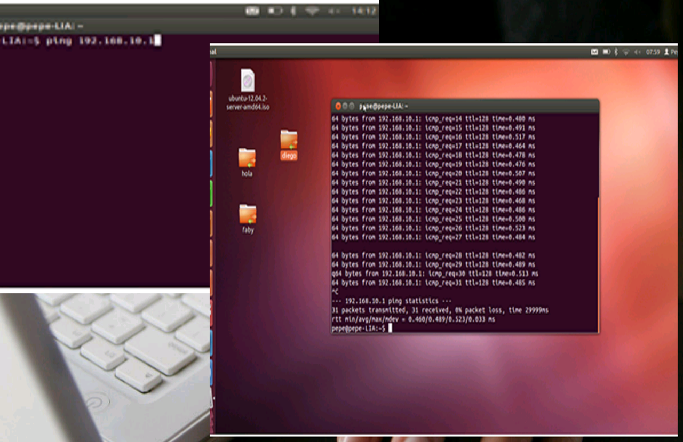Click the ping line with icmp_req=23
This screenshot has height=442, width=683.
coord(433,201)
